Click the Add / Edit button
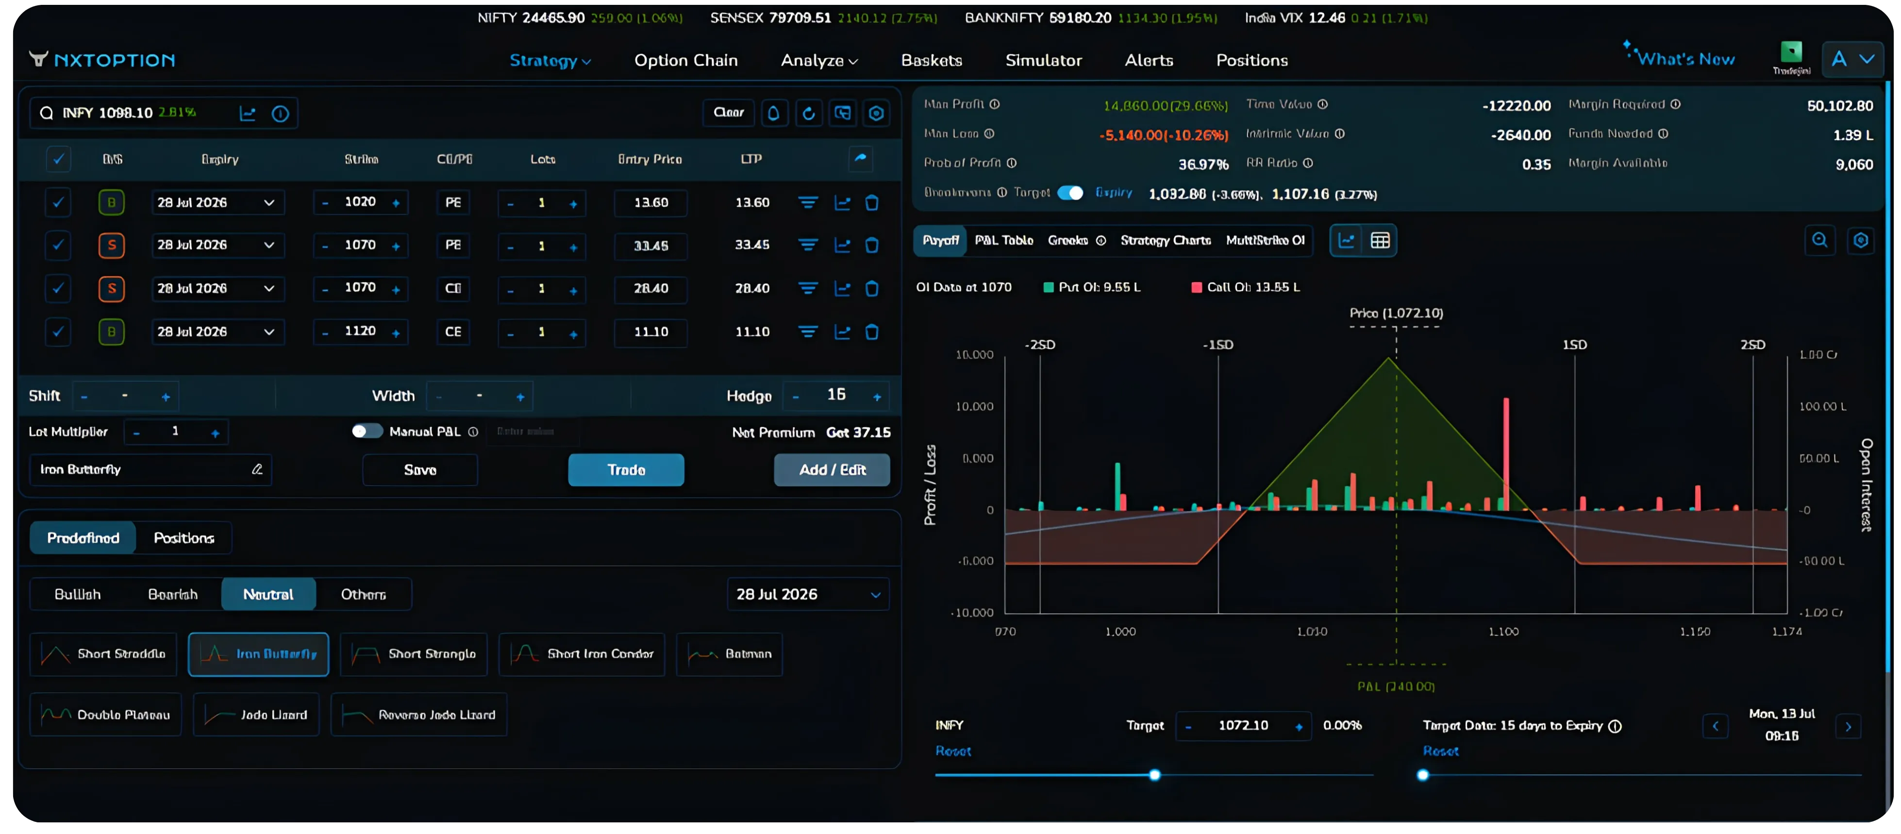 832,470
